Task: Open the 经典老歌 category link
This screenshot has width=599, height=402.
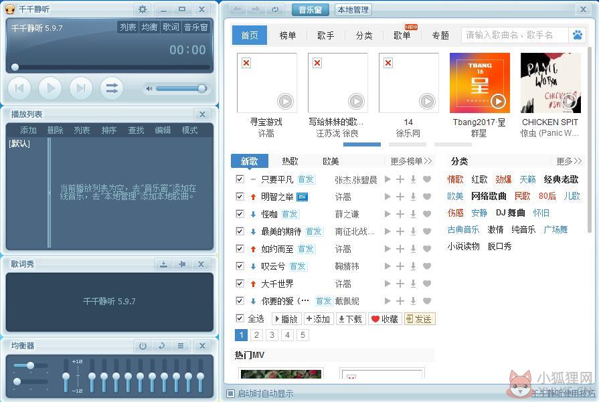Action: 561,179
